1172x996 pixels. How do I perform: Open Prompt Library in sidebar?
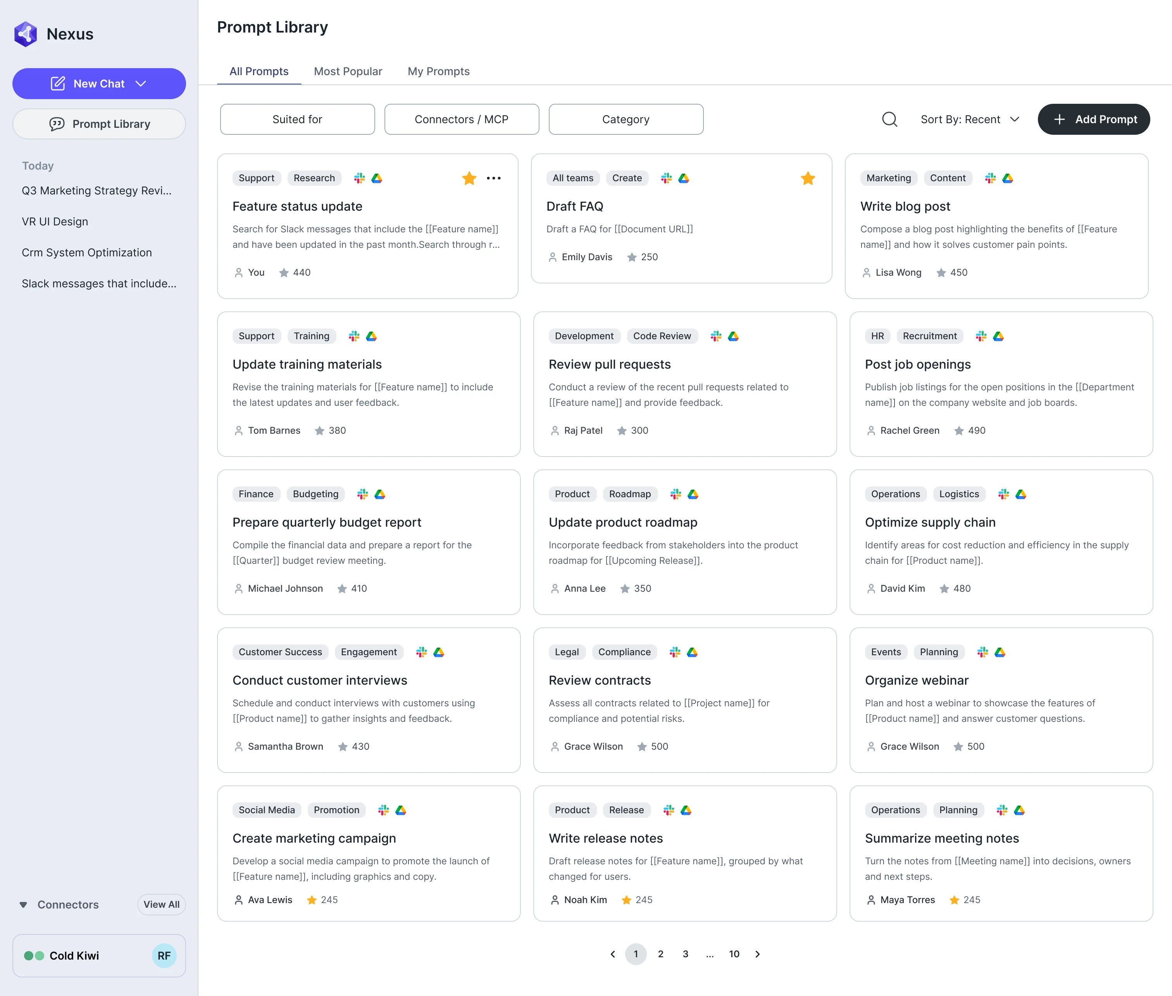99,124
